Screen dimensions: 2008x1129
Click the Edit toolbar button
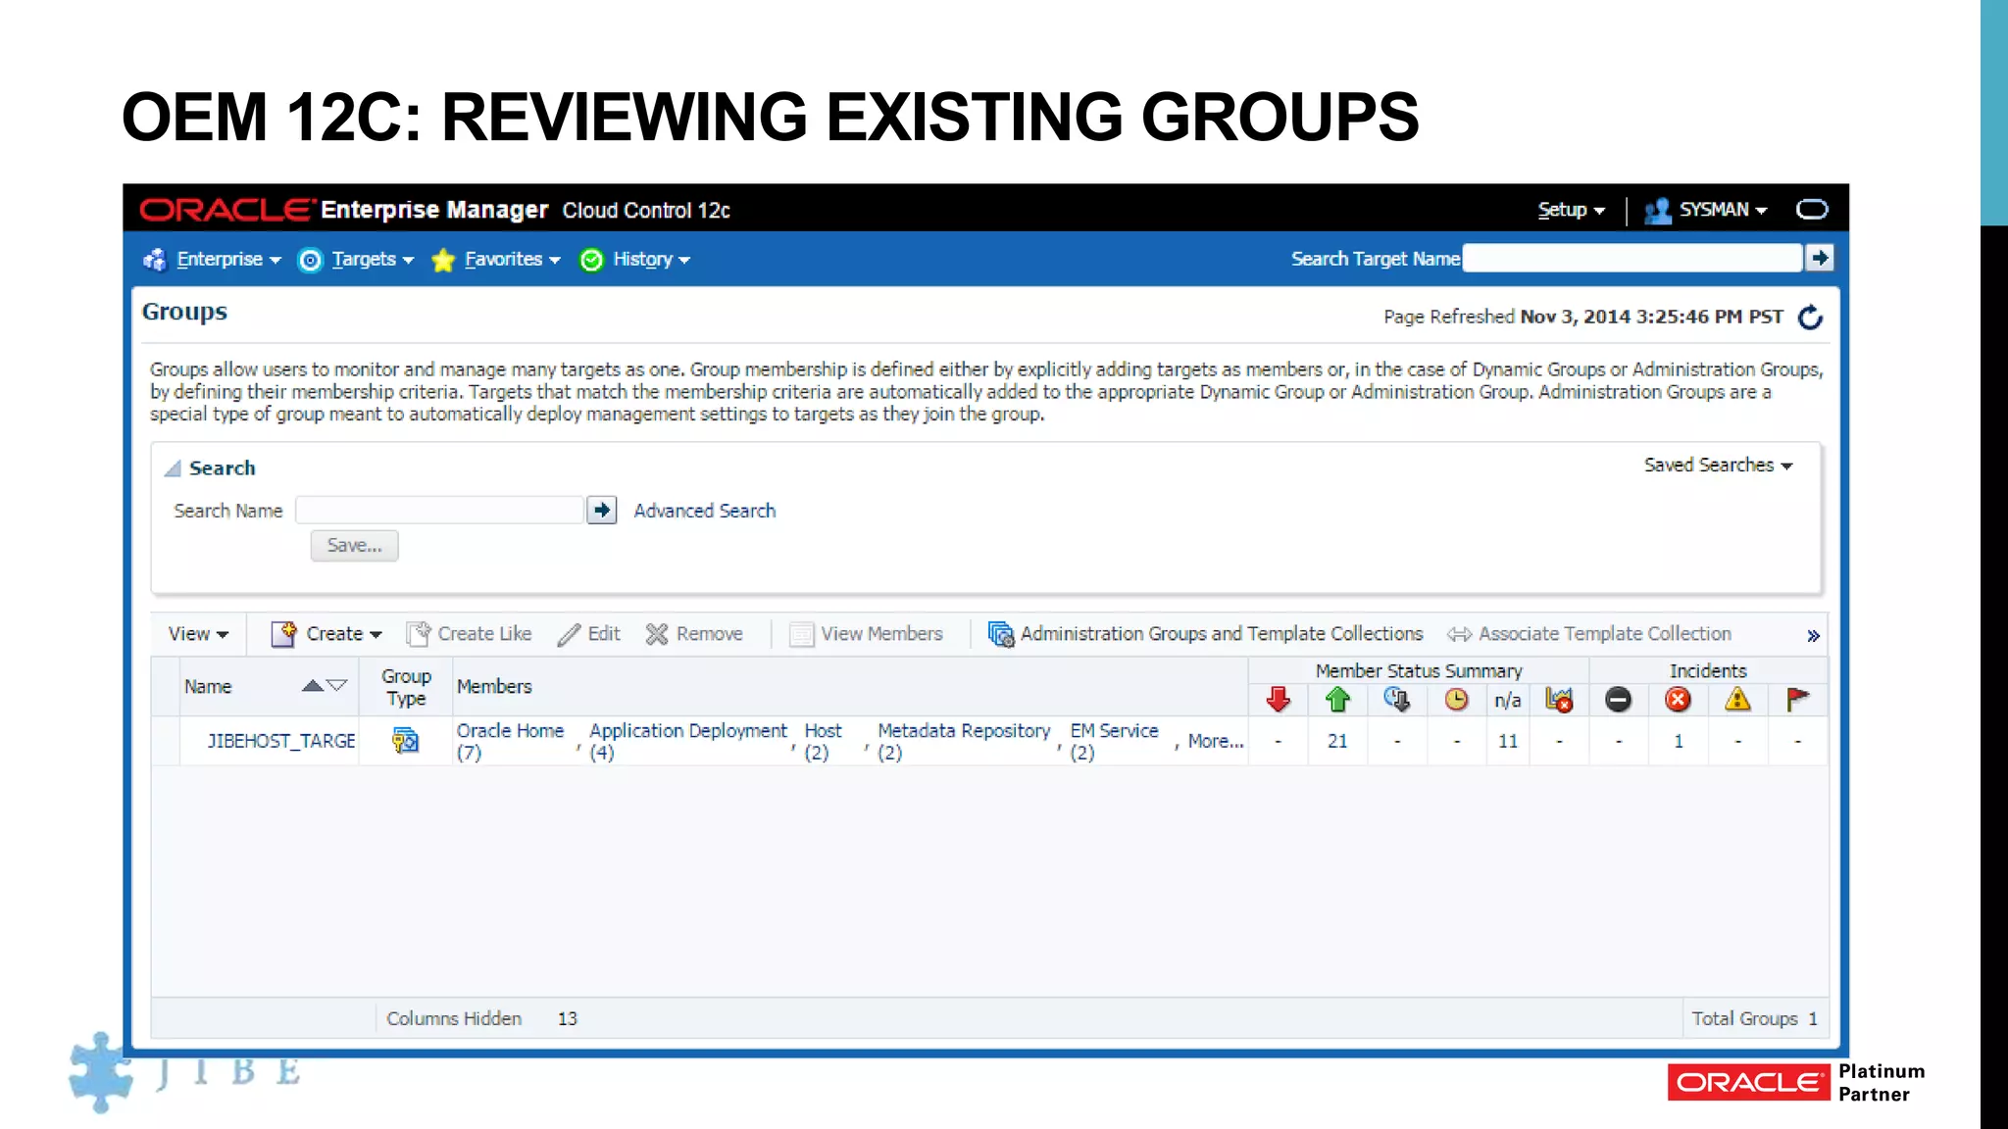click(x=588, y=634)
